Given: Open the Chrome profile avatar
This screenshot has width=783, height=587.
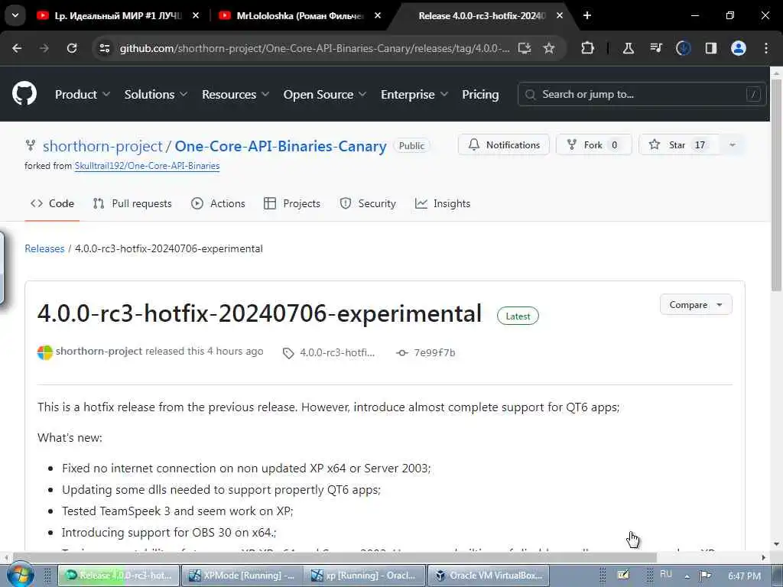Looking at the screenshot, I should [739, 48].
